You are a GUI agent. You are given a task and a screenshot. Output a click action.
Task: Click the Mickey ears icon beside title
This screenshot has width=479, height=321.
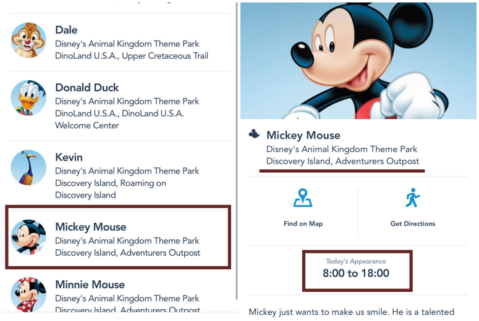click(254, 135)
